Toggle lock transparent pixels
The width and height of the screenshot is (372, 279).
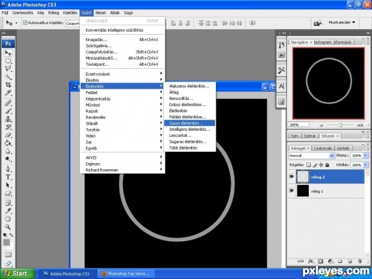pyautogui.click(x=308, y=165)
